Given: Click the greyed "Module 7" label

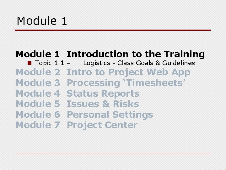Looking at the screenshot, I should (38, 125).
